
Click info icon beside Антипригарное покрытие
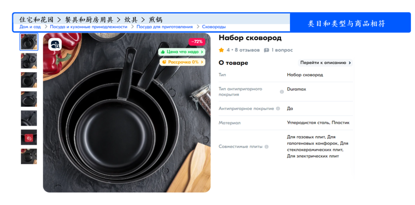[278, 109]
